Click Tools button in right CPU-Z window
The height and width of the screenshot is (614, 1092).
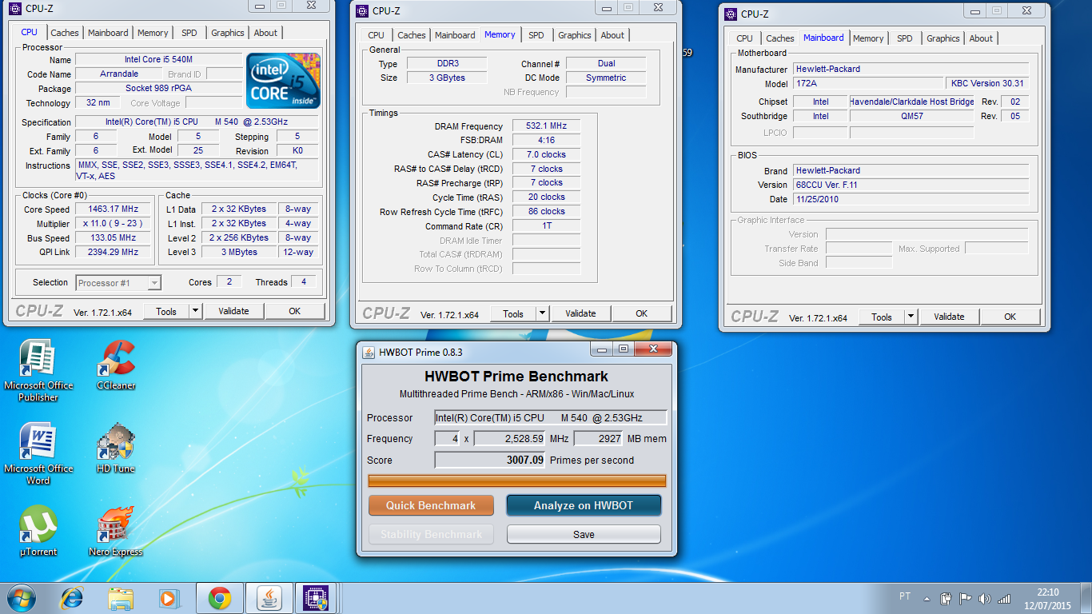coord(882,317)
